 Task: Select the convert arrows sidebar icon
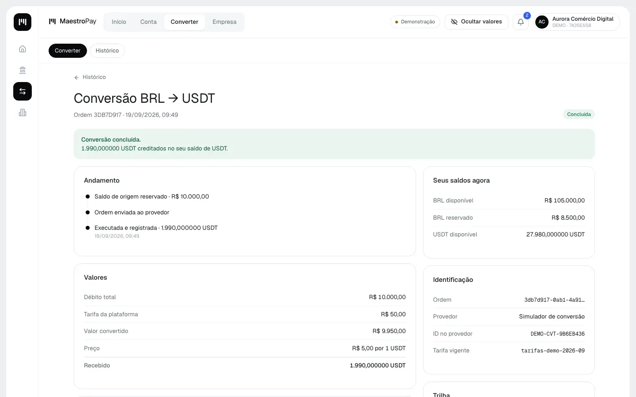(23, 91)
